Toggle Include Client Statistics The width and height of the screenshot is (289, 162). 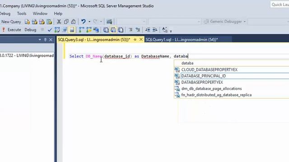click(x=96, y=30)
